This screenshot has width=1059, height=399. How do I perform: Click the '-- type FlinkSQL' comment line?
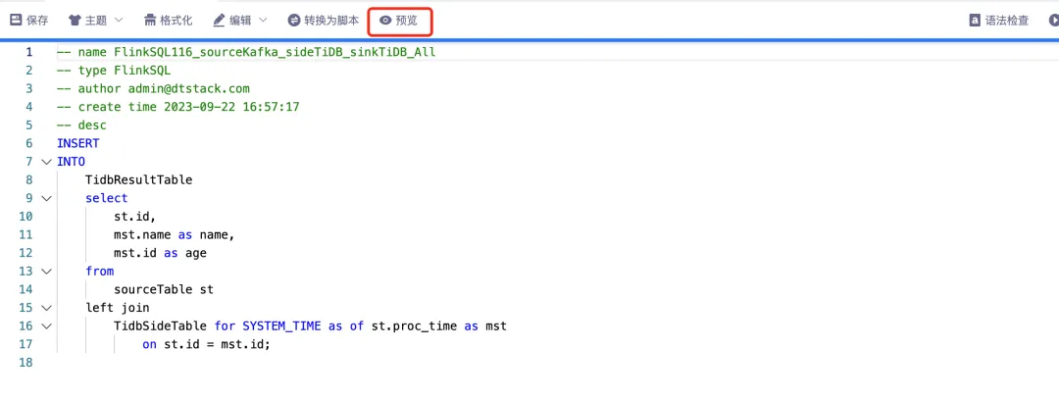point(114,71)
